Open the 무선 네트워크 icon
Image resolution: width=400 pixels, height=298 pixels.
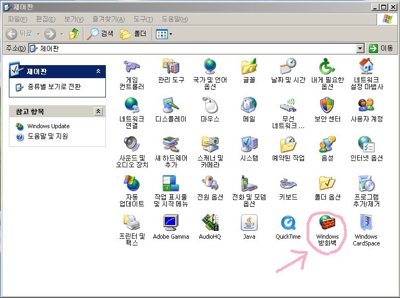tap(288, 105)
